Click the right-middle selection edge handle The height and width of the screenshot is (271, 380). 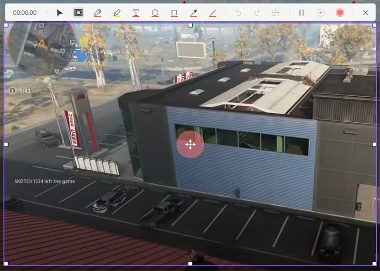[374, 145]
